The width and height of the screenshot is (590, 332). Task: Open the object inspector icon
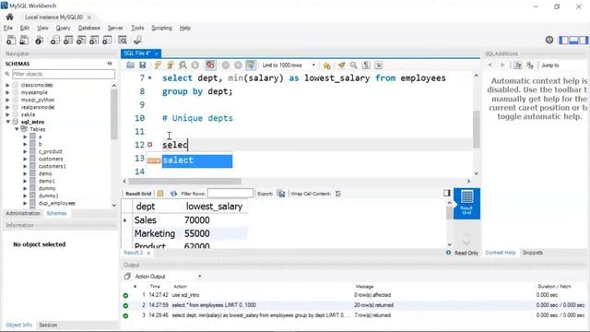point(39,40)
